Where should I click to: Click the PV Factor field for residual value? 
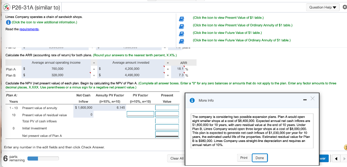tap(140, 114)
